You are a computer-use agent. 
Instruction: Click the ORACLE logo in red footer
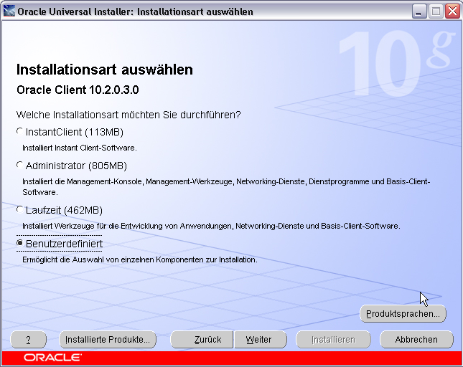click(x=52, y=358)
